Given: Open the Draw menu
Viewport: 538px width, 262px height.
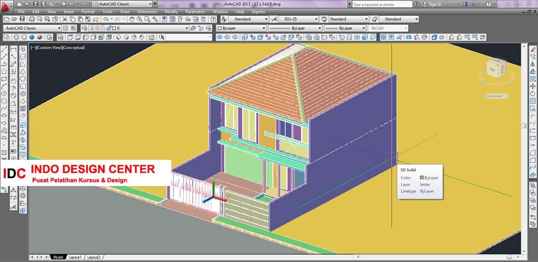Looking at the screenshot, I should click(x=125, y=12).
